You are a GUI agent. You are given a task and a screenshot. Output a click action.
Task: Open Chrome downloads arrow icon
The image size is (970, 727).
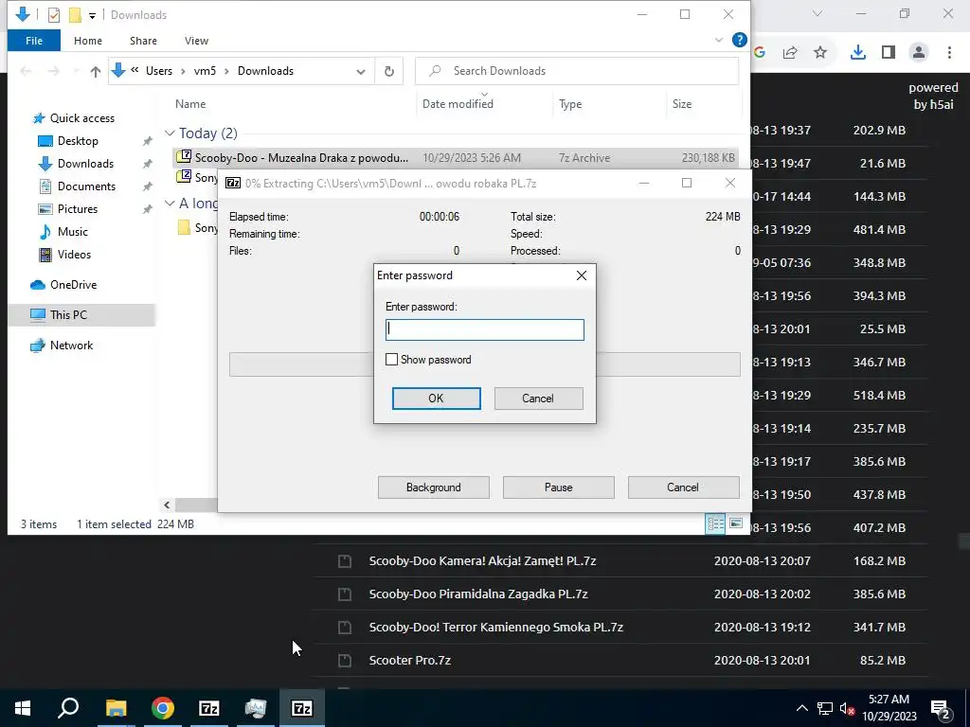coord(857,53)
